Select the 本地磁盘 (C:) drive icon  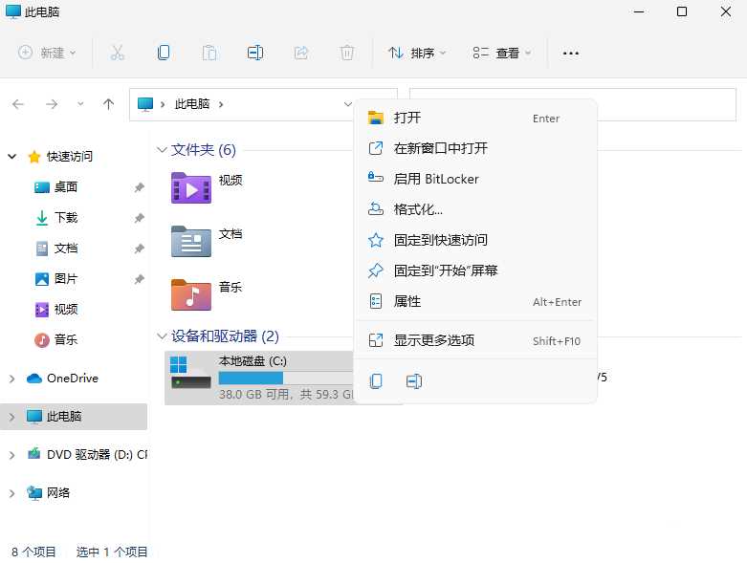190,373
